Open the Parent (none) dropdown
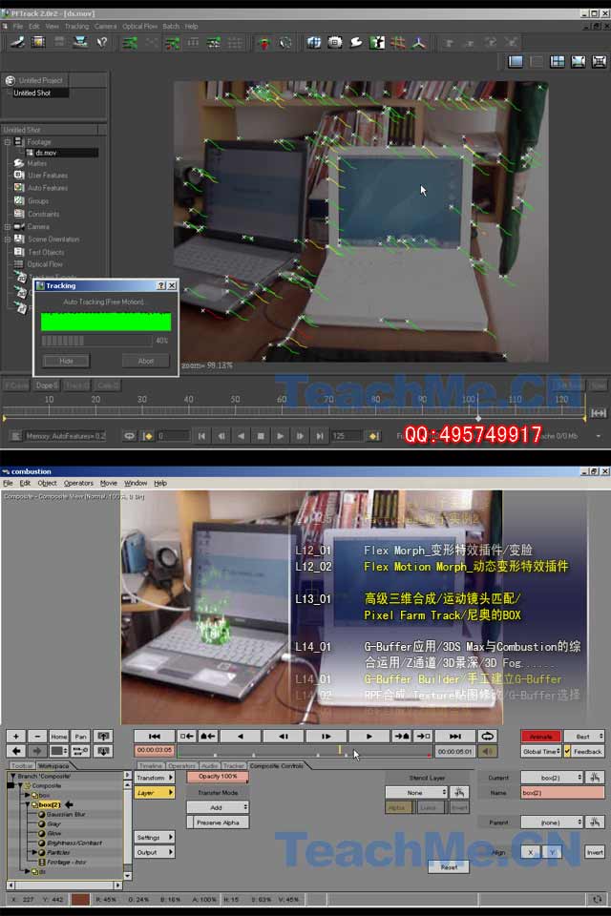Screen dimensions: 611x916 click(552, 822)
